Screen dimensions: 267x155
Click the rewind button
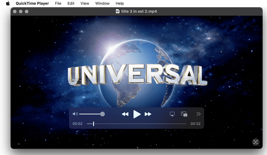point(125,114)
